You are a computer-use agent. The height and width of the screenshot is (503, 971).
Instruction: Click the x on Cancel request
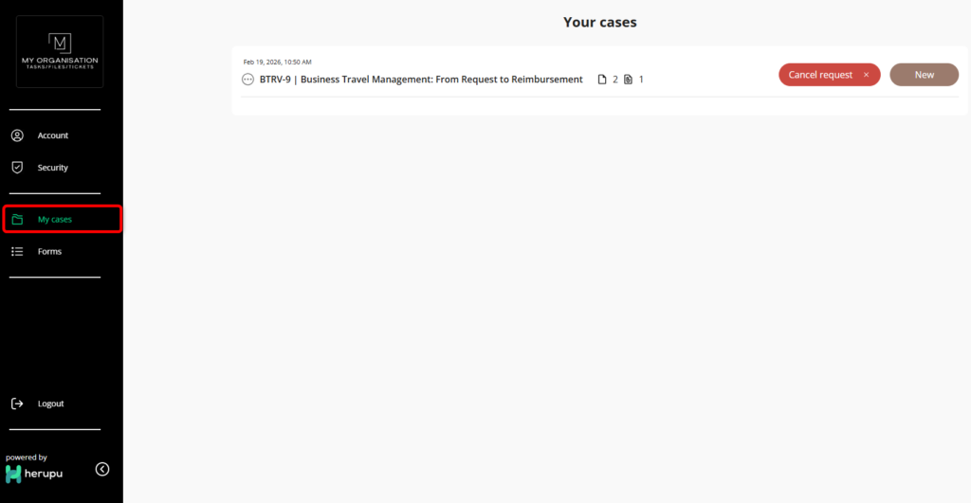coord(866,75)
